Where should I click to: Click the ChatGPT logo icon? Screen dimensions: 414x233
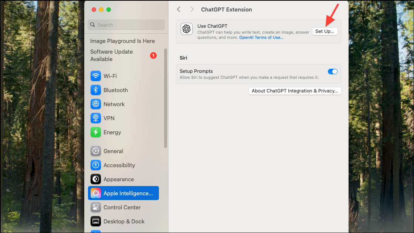coord(186,29)
